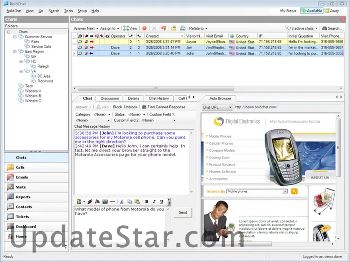Insert an image into message
This screenshot has height=262, width=350.
click(105, 202)
